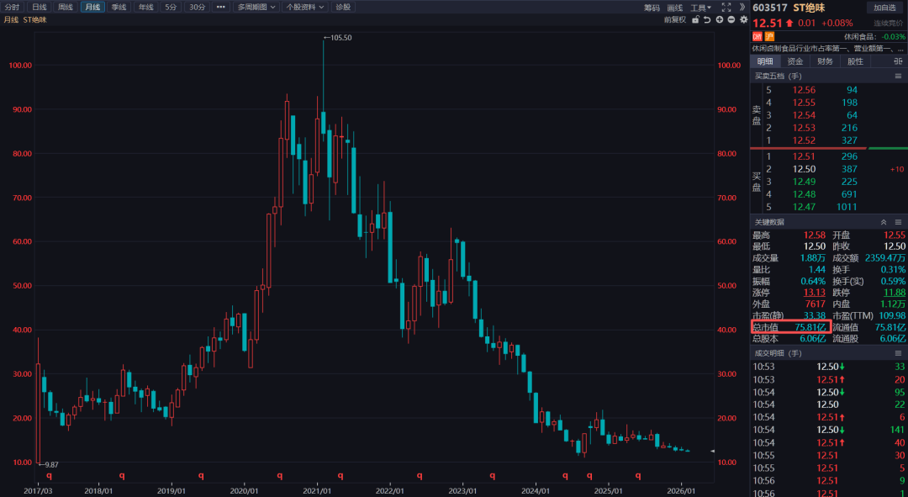Zoom out with the minus icon

(731, 19)
